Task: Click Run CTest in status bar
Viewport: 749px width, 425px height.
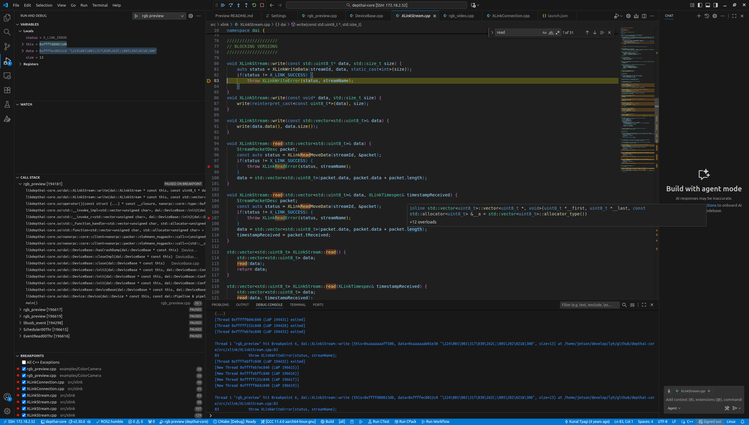Action: point(379,422)
